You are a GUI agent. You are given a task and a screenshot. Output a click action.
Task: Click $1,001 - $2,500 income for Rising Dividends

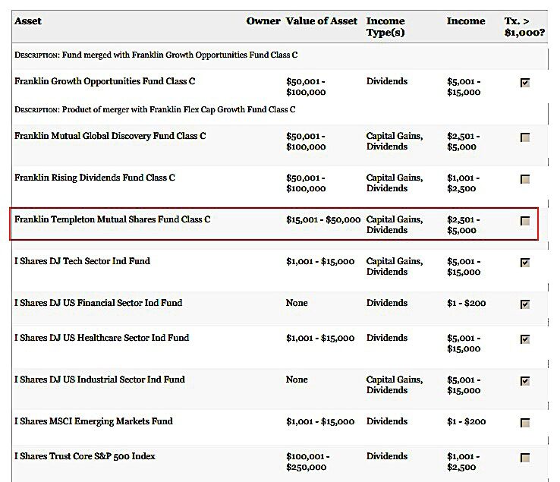click(x=464, y=183)
